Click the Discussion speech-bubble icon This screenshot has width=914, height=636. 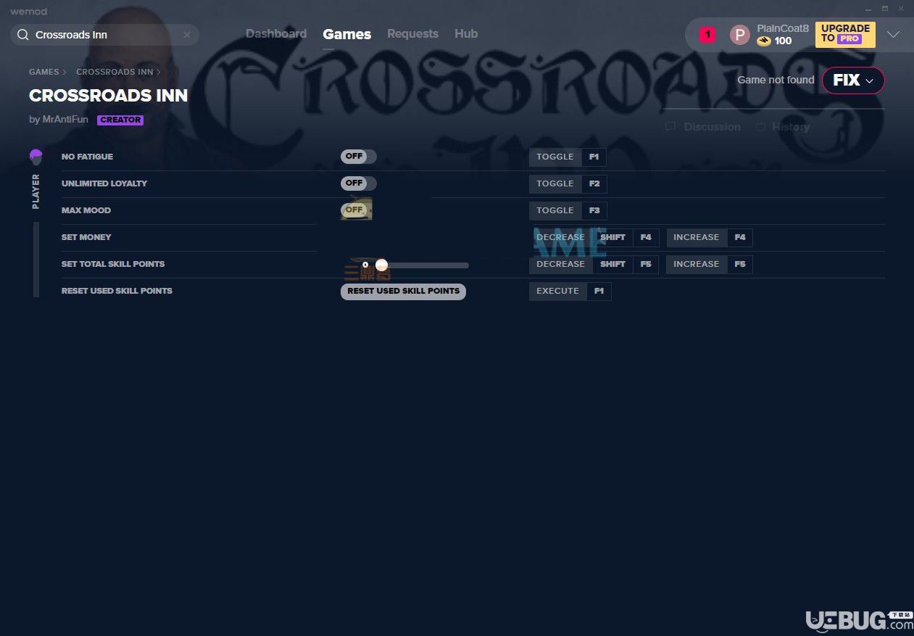pos(670,127)
